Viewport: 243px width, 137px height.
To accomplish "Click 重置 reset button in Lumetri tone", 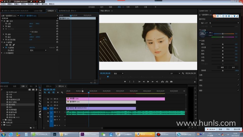I will point(222,67).
